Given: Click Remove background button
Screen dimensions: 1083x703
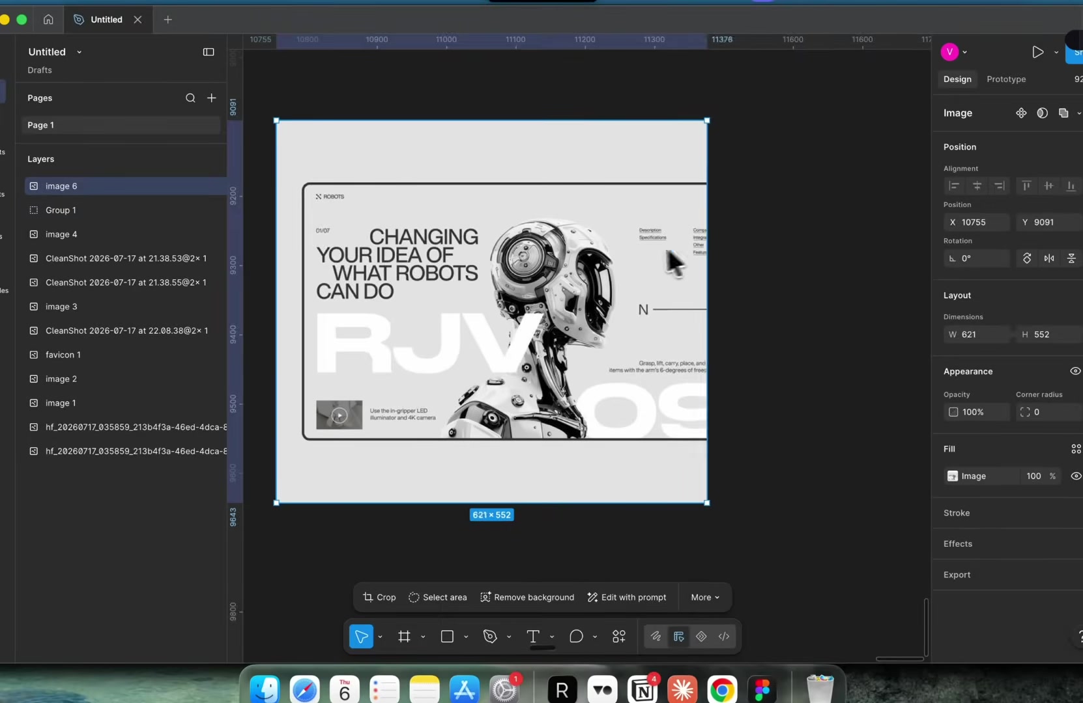Looking at the screenshot, I should coord(527,598).
